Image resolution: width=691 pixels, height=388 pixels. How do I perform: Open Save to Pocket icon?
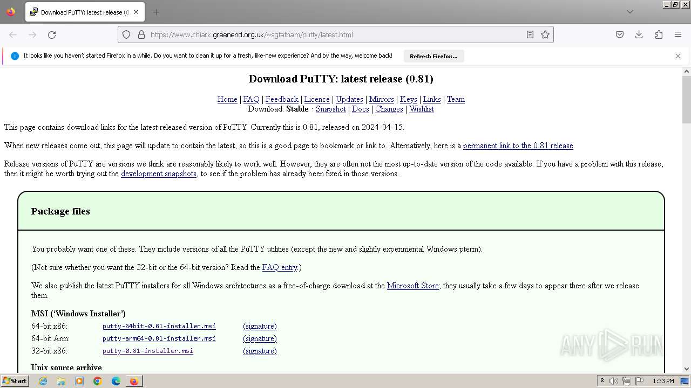coord(620,34)
